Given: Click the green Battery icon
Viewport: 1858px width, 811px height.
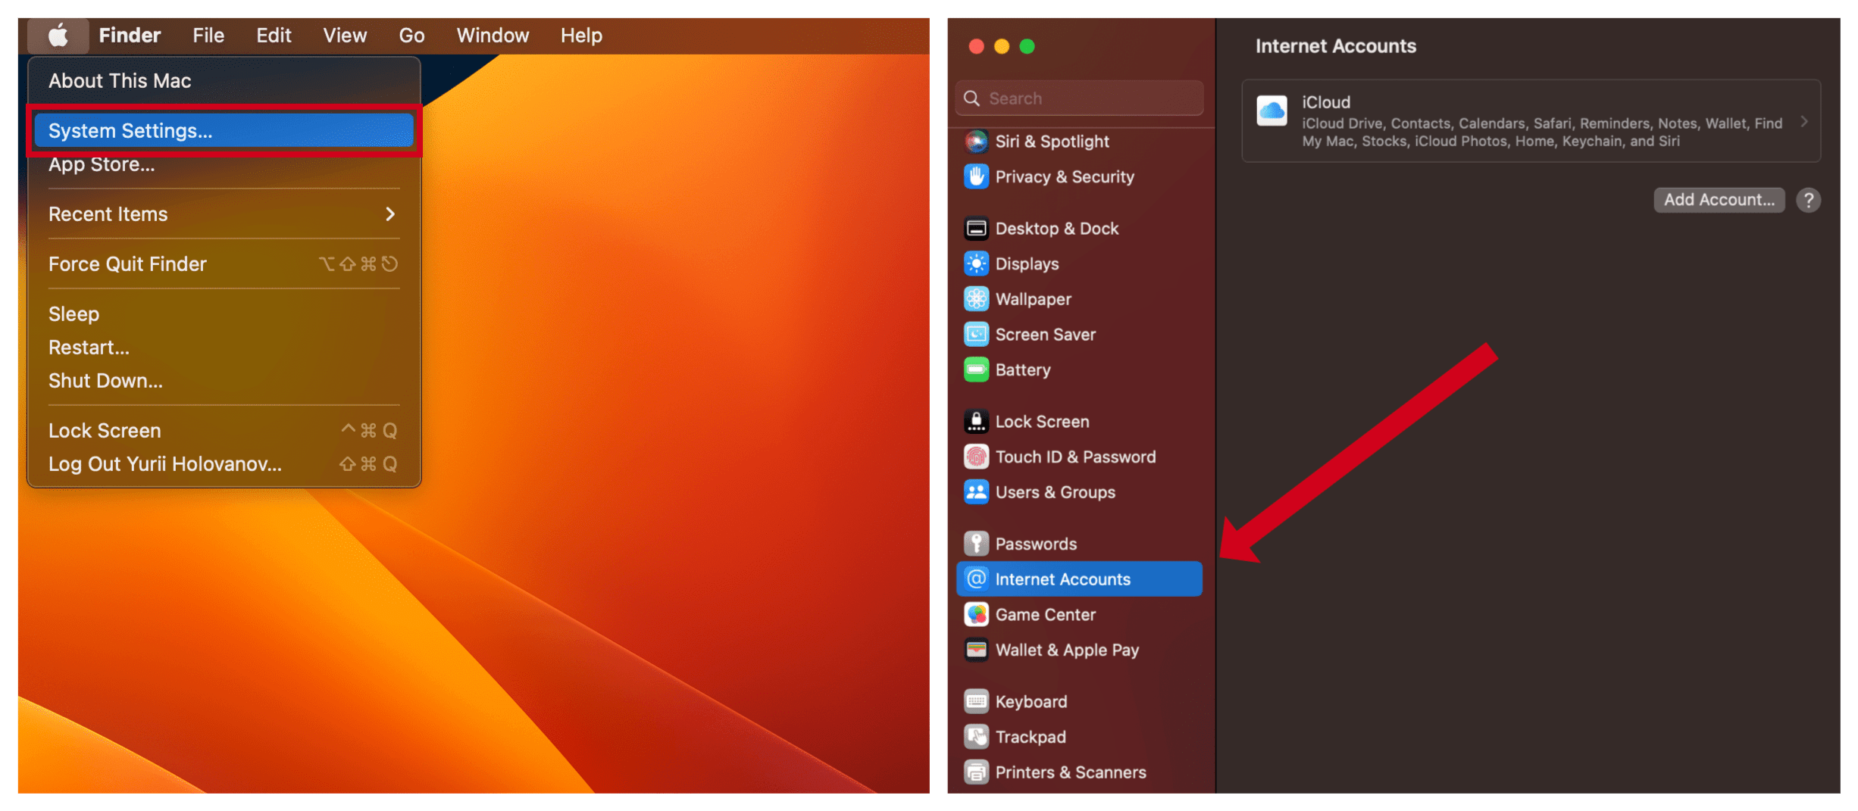Looking at the screenshot, I should [x=976, y=370].
